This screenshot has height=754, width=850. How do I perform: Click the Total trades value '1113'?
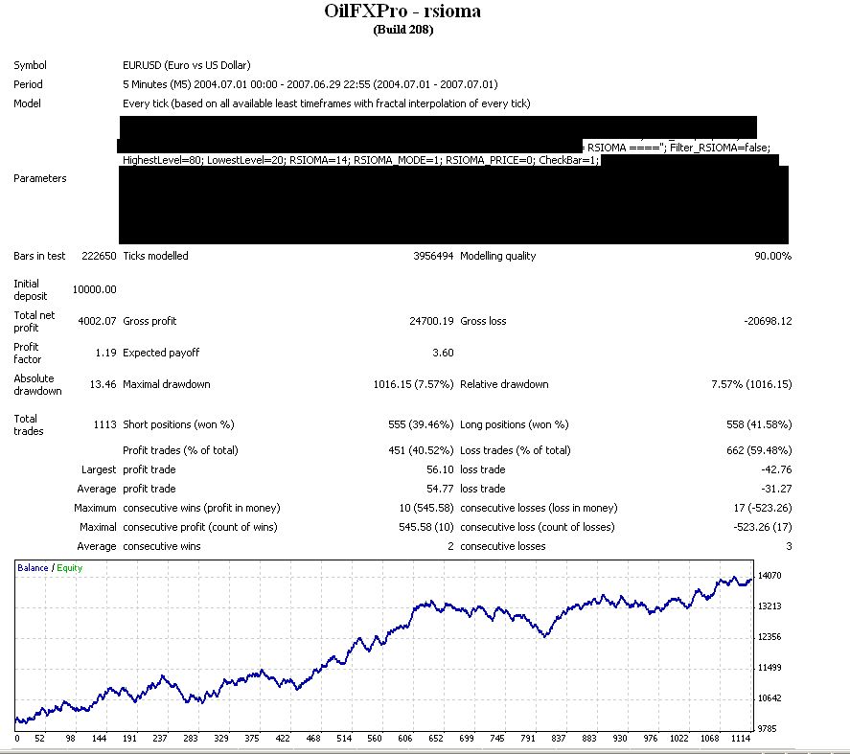click(x=105, y=424)
